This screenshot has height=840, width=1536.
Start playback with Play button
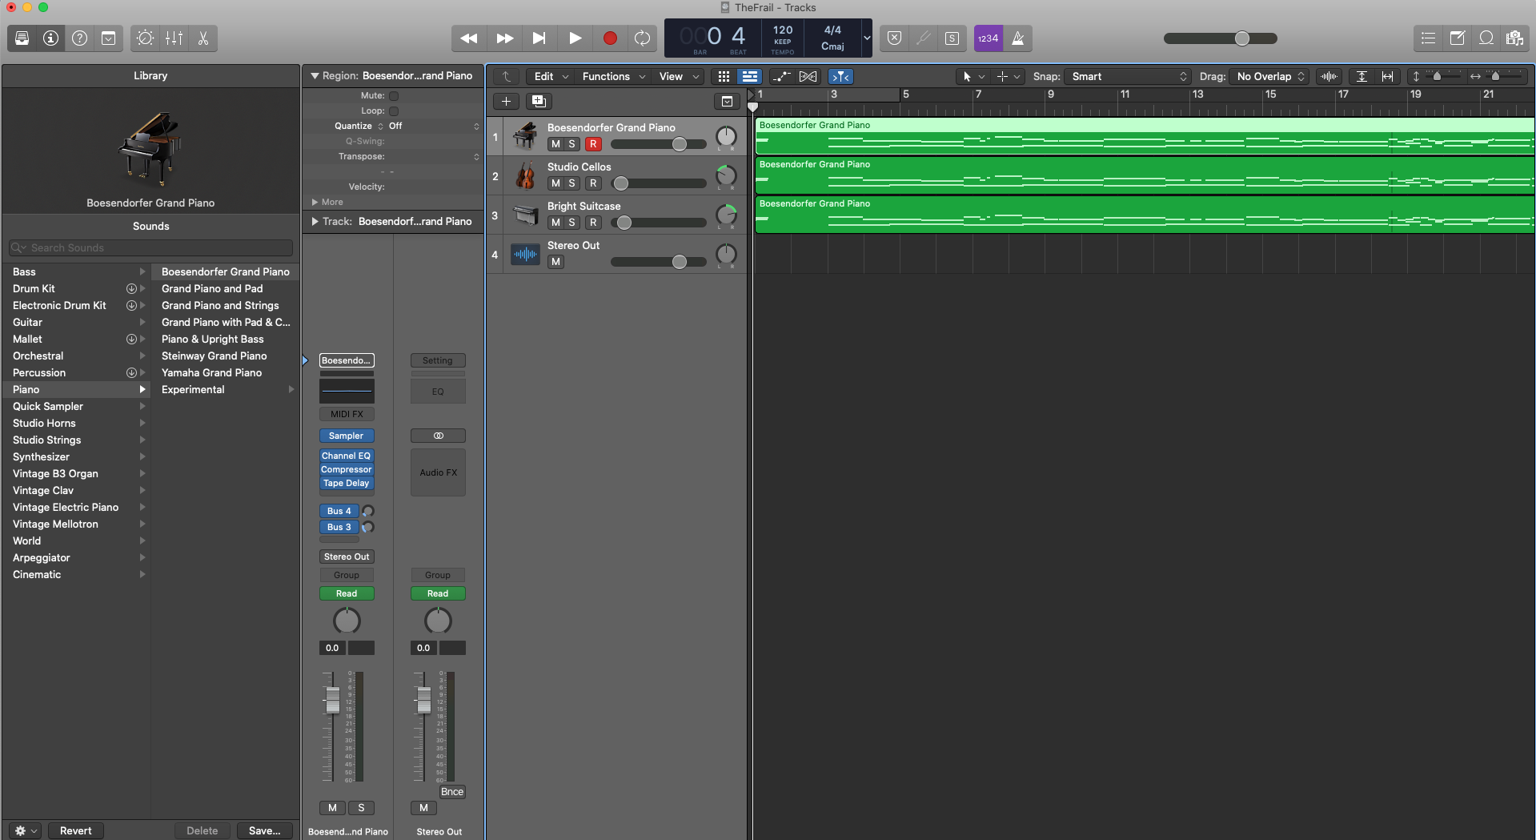(575, 38)
